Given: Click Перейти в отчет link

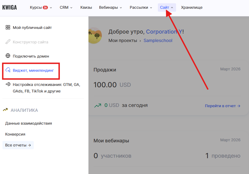Looking at the screenshot, I should tap(223, 106).
